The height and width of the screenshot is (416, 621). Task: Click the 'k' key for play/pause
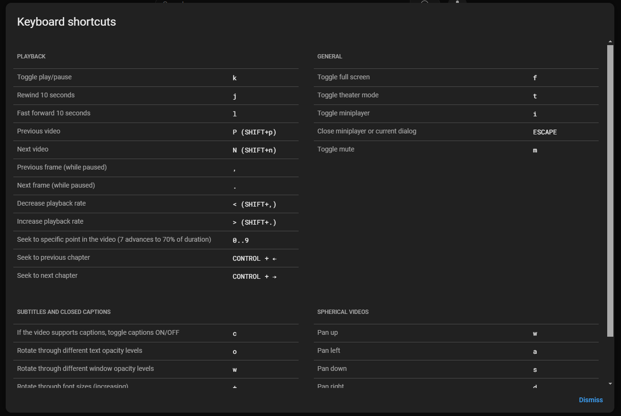click(234, 78)
